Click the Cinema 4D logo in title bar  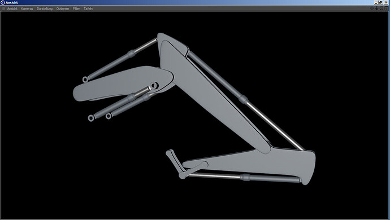[3, 2]
